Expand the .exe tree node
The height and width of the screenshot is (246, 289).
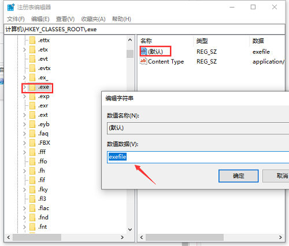click(24, 87)
